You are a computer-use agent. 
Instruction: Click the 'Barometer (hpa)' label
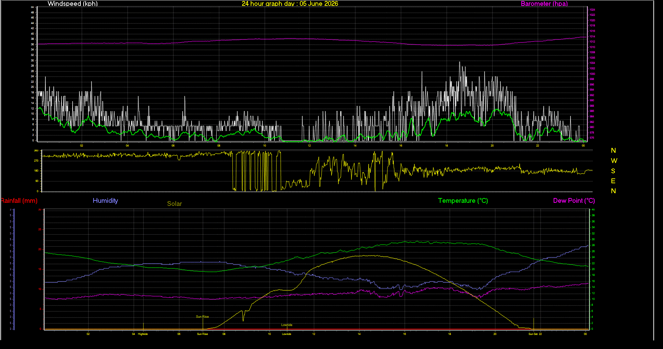[544, 3]
